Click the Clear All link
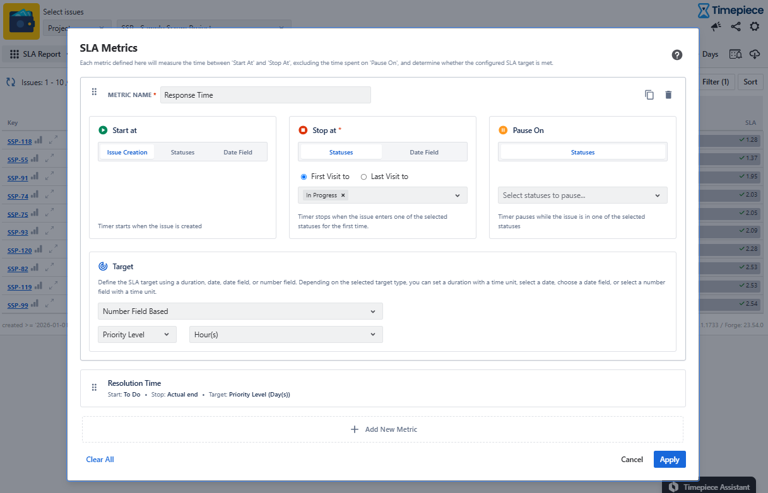 tap(100, 460)
